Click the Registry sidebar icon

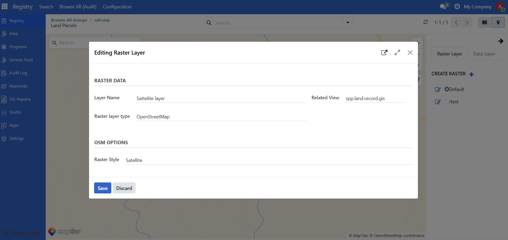click(4, 21)
